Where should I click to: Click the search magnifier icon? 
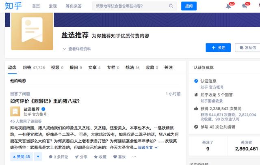[171, 6]
